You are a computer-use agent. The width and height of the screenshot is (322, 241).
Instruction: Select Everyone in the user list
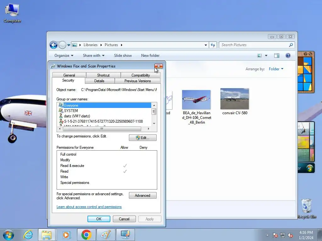[104, 105]
